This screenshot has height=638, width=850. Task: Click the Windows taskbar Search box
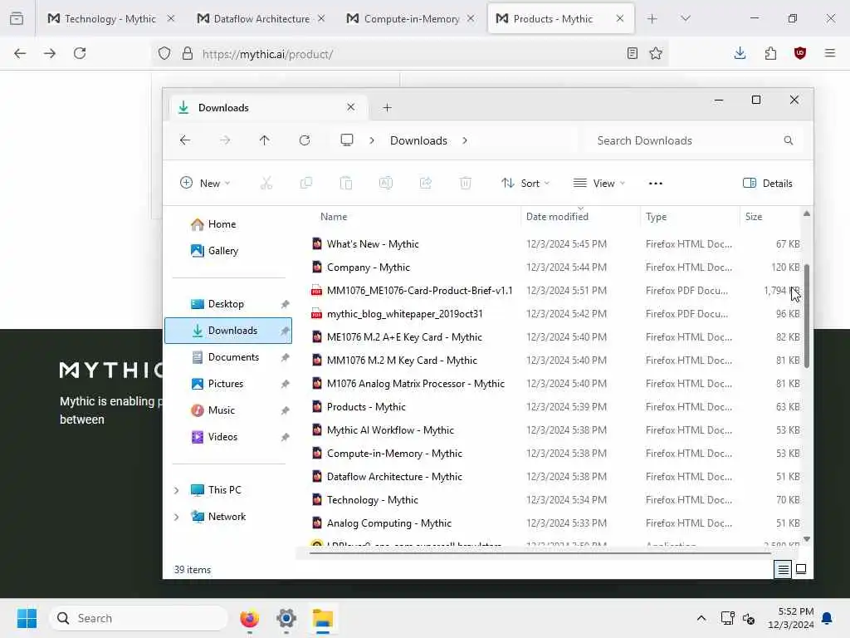139,618
